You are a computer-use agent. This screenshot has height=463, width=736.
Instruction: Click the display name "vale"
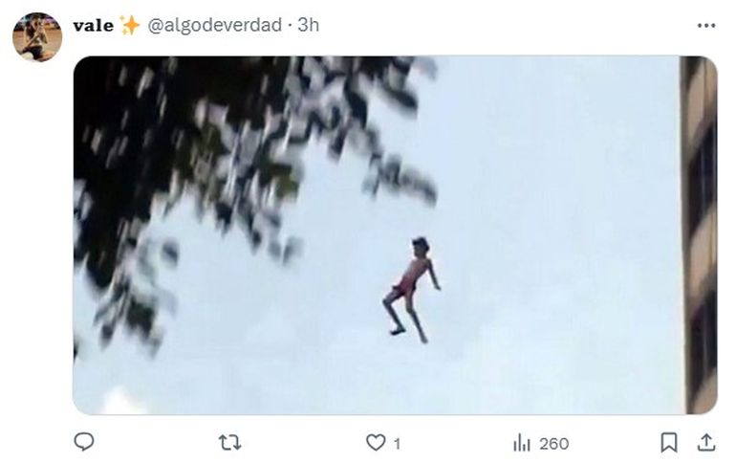(x=93, y=26)
